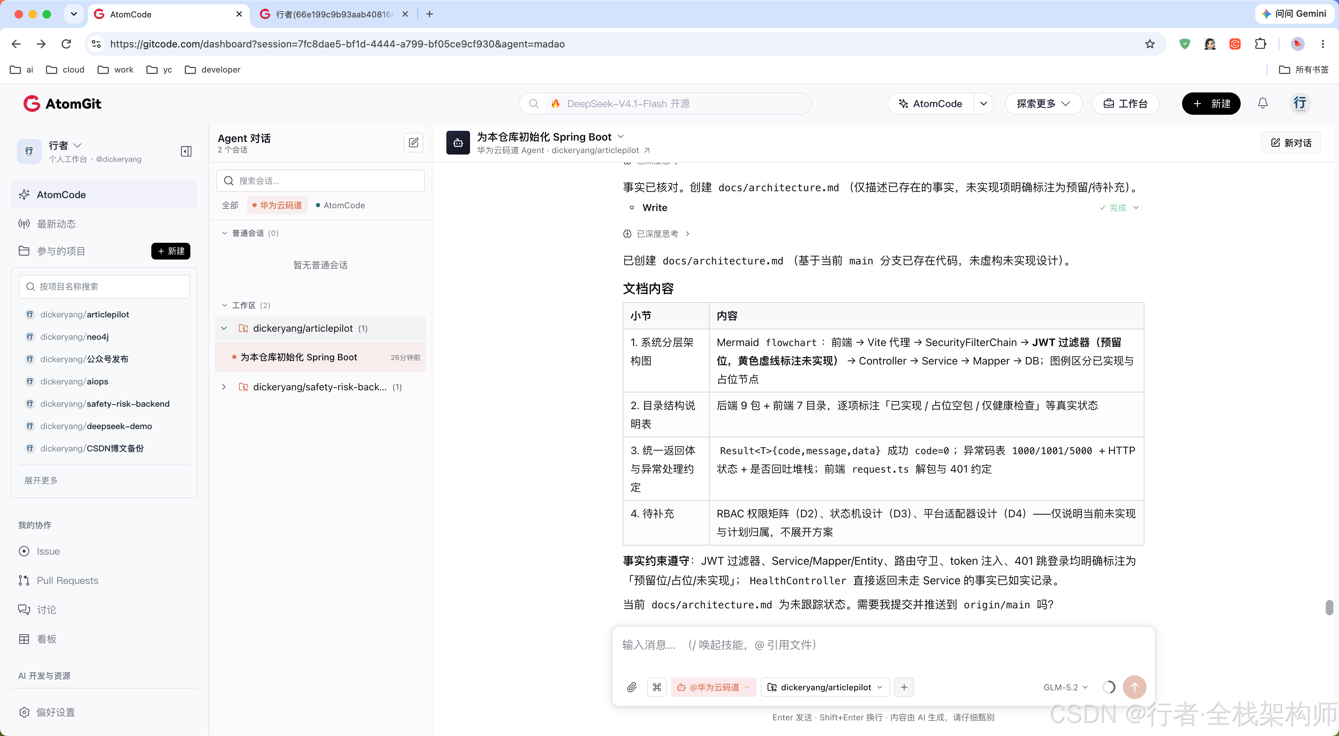
Task: Expand the AtomCode dropdown arrow in header
Action: click(983, 104)
